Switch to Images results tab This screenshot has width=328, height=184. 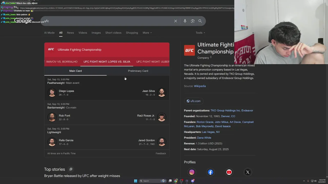point(96,33)
